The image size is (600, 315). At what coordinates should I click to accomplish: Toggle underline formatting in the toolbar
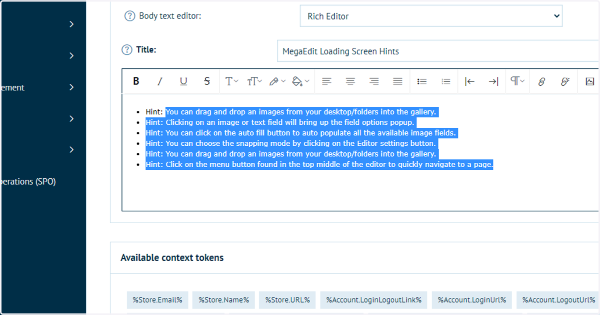click(183, 81)
